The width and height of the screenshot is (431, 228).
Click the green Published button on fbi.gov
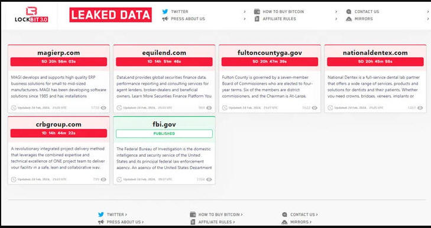tap(164, 134)
